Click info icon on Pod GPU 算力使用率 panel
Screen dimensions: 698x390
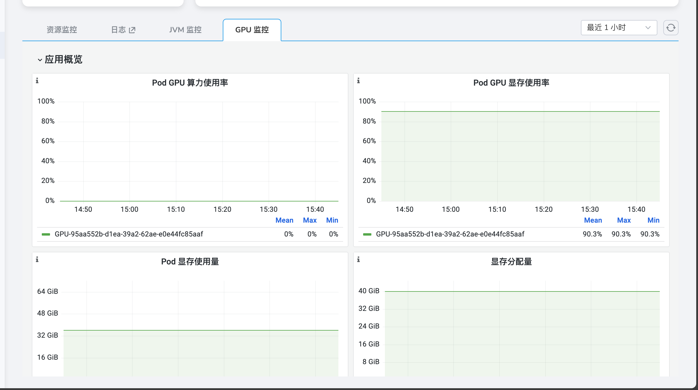click(x=37, y=81)
